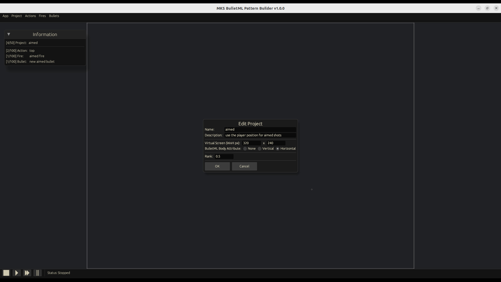Open the Project menu
The width and height of the screenshot is (501, 282).
[x=17, y=16]
